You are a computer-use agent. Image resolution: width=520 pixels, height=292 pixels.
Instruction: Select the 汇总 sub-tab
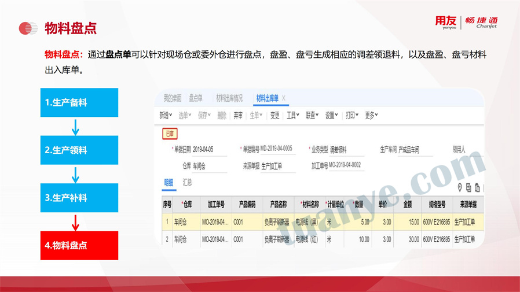click(x=187, y=182)
